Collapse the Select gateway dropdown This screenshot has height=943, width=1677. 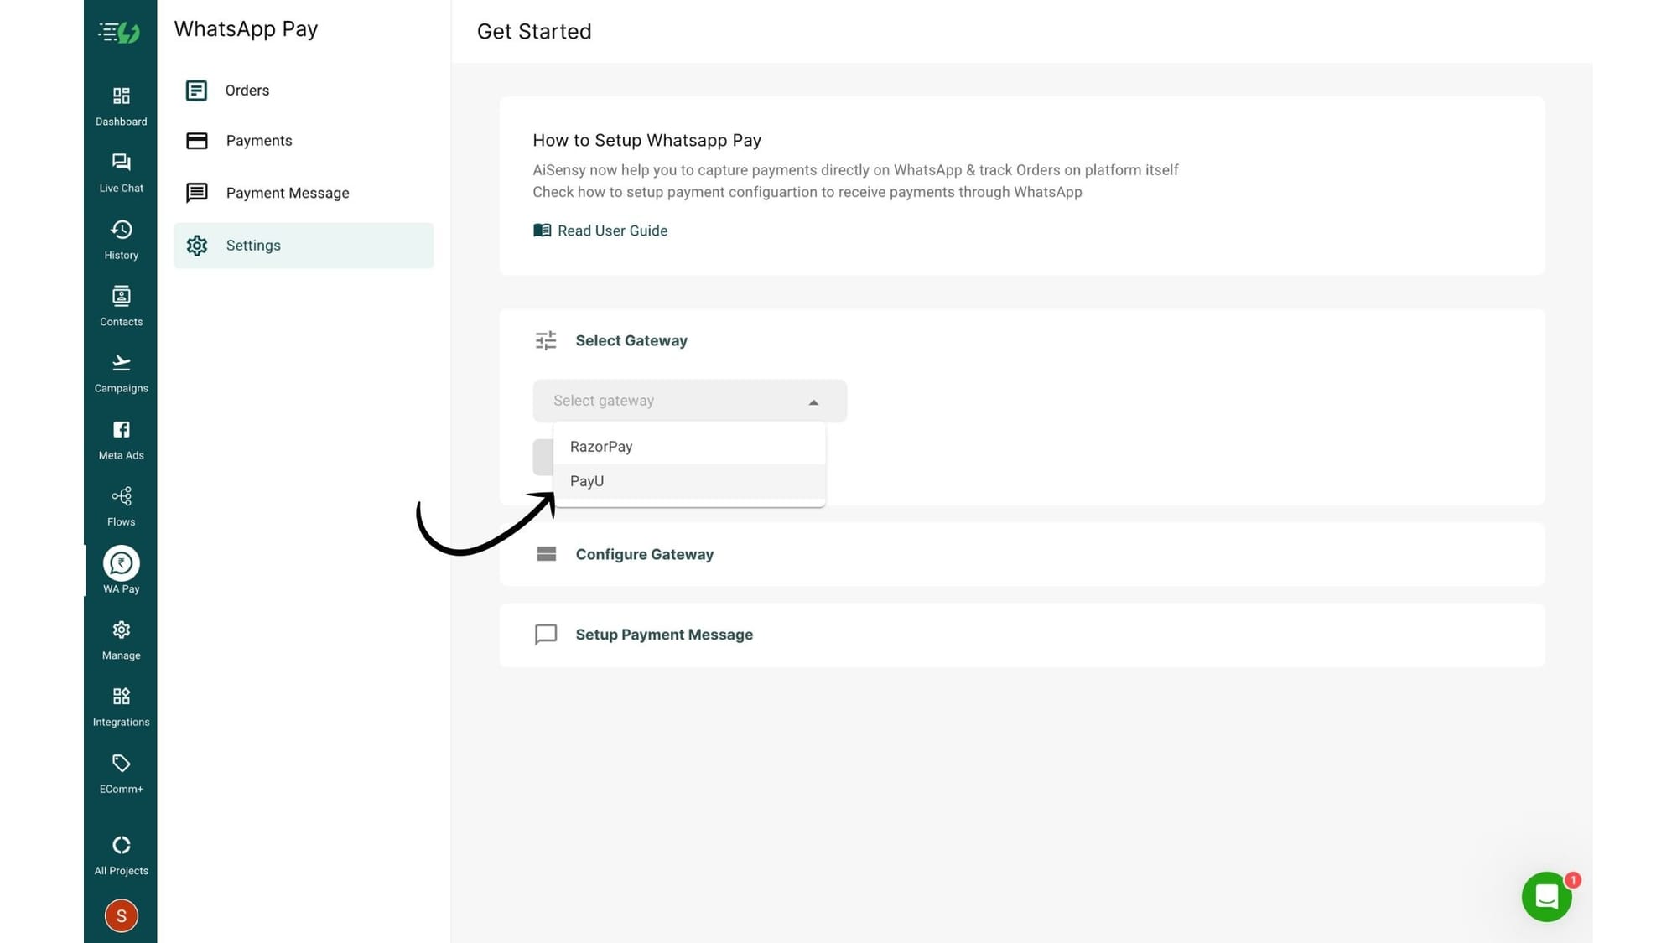click(813, 402)
